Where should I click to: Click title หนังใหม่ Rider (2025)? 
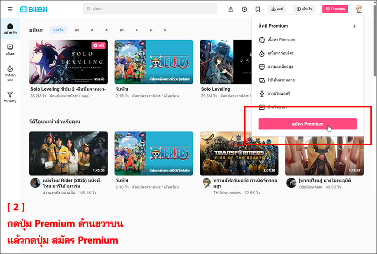click(x=72, y=183)
